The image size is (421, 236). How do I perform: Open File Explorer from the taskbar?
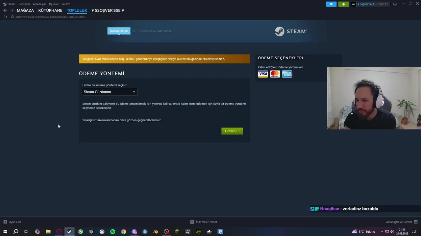[x=48, y=232]
